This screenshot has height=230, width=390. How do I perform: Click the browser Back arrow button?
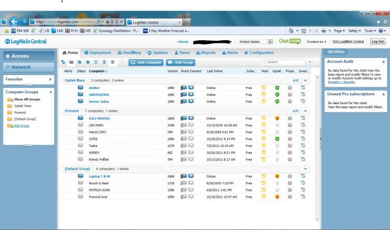[14, 22]
